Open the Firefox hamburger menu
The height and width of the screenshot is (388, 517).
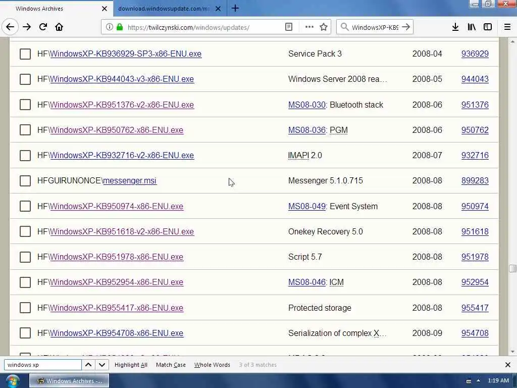click(507, 27)
